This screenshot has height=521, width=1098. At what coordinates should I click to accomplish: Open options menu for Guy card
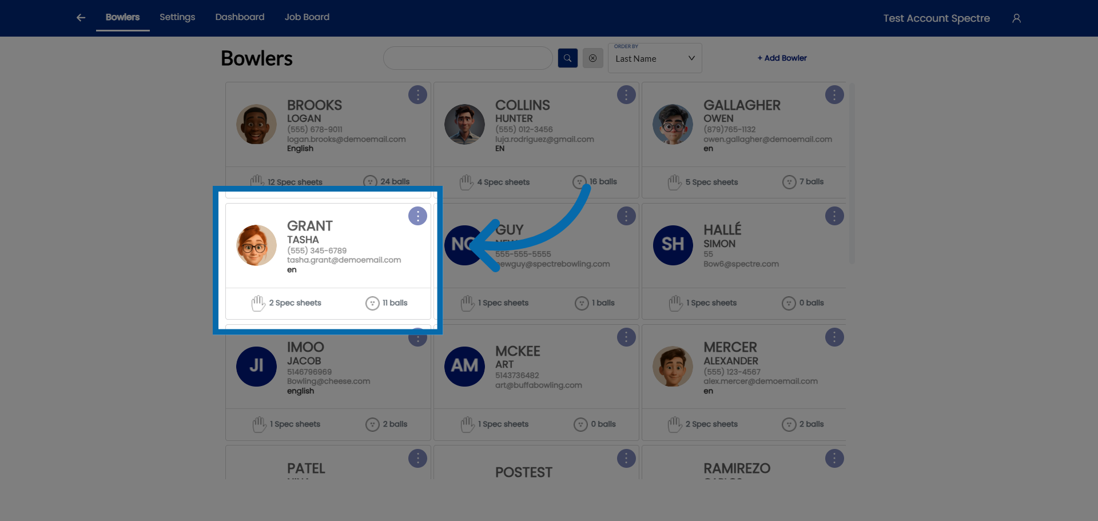[x=626, y=216]
